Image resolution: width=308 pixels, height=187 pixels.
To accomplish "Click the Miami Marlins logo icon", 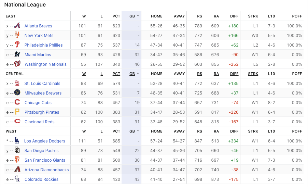I will (x=17, y=54).
